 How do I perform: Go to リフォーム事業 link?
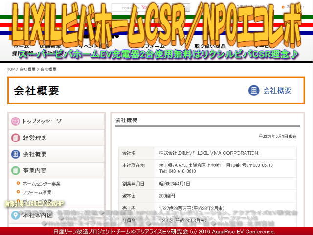click(37, 192)
